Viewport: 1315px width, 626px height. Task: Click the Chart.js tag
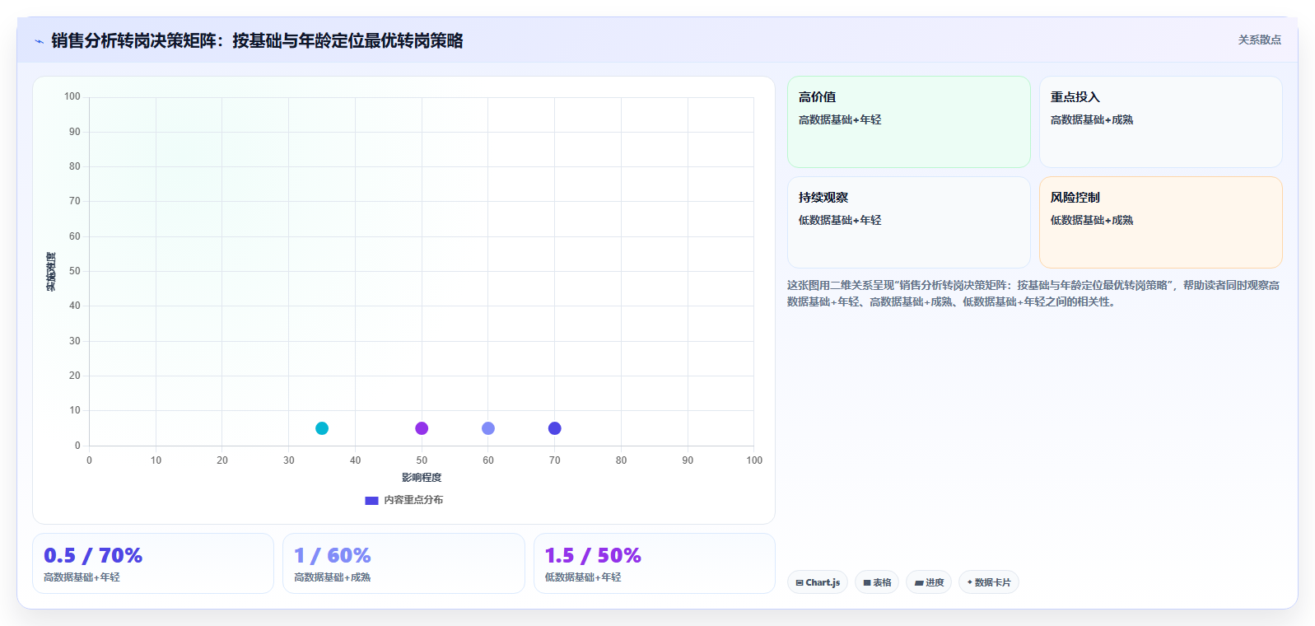point(818,582)
